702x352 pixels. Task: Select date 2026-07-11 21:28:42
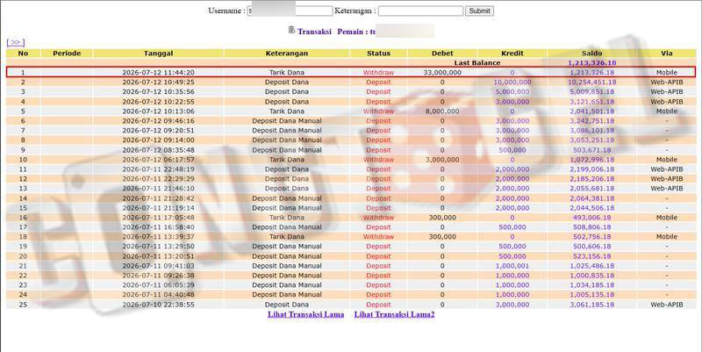[159, 198]
